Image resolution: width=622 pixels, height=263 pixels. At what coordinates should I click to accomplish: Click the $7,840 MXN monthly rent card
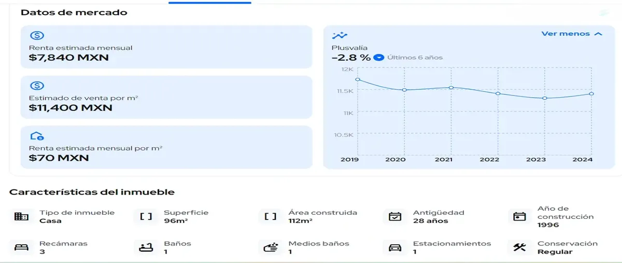[x=166, y=47]
